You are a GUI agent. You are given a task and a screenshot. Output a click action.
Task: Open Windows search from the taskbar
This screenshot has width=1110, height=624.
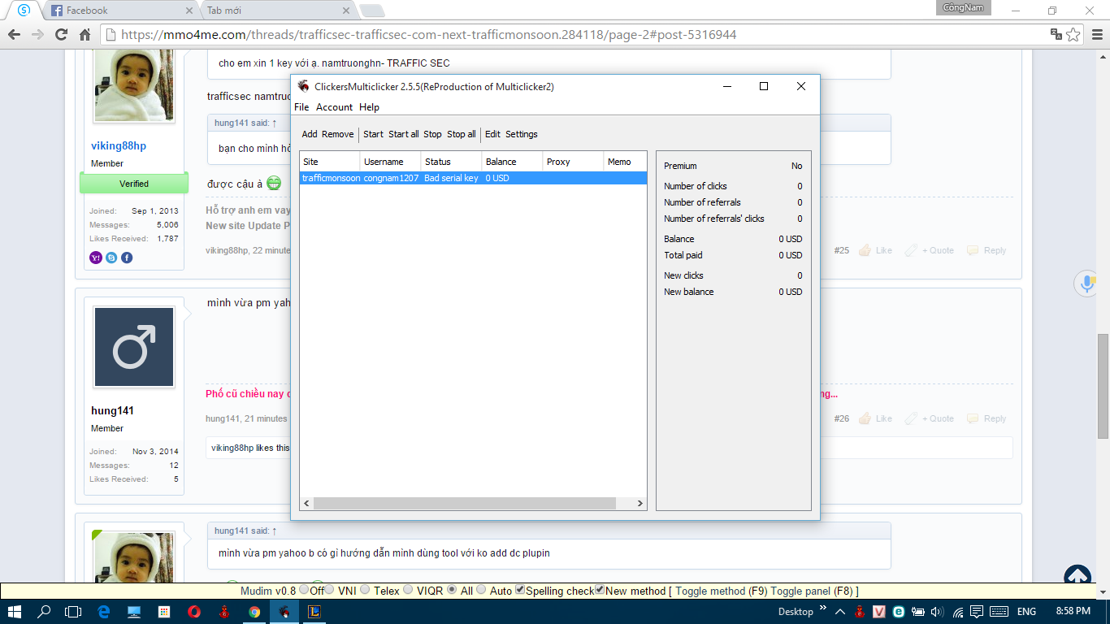tap(44, 612)
